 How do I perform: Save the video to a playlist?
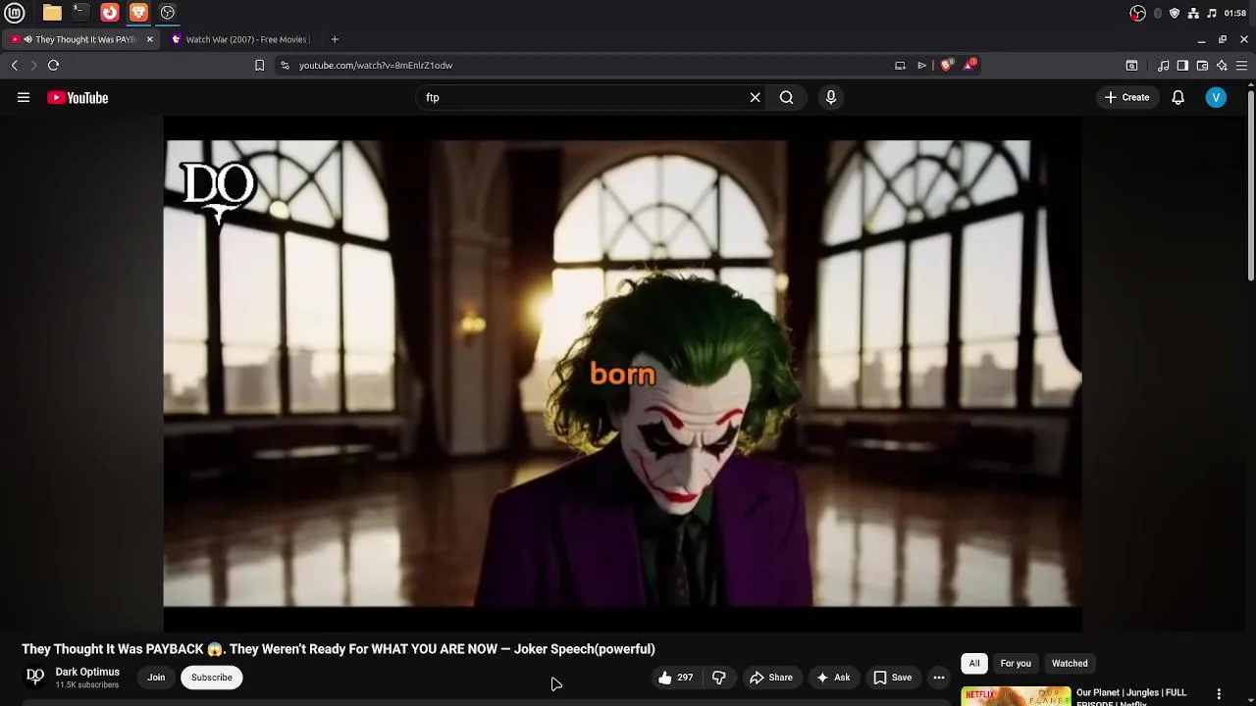click(x=893, y=678)
